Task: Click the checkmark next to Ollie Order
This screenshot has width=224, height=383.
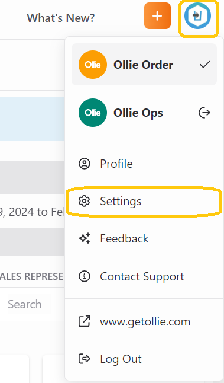Action: point(204,65)
